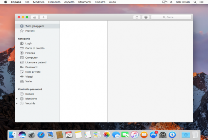Open the Strumenti menu
The width and height of the screenshot is (208, 140).
85,2
